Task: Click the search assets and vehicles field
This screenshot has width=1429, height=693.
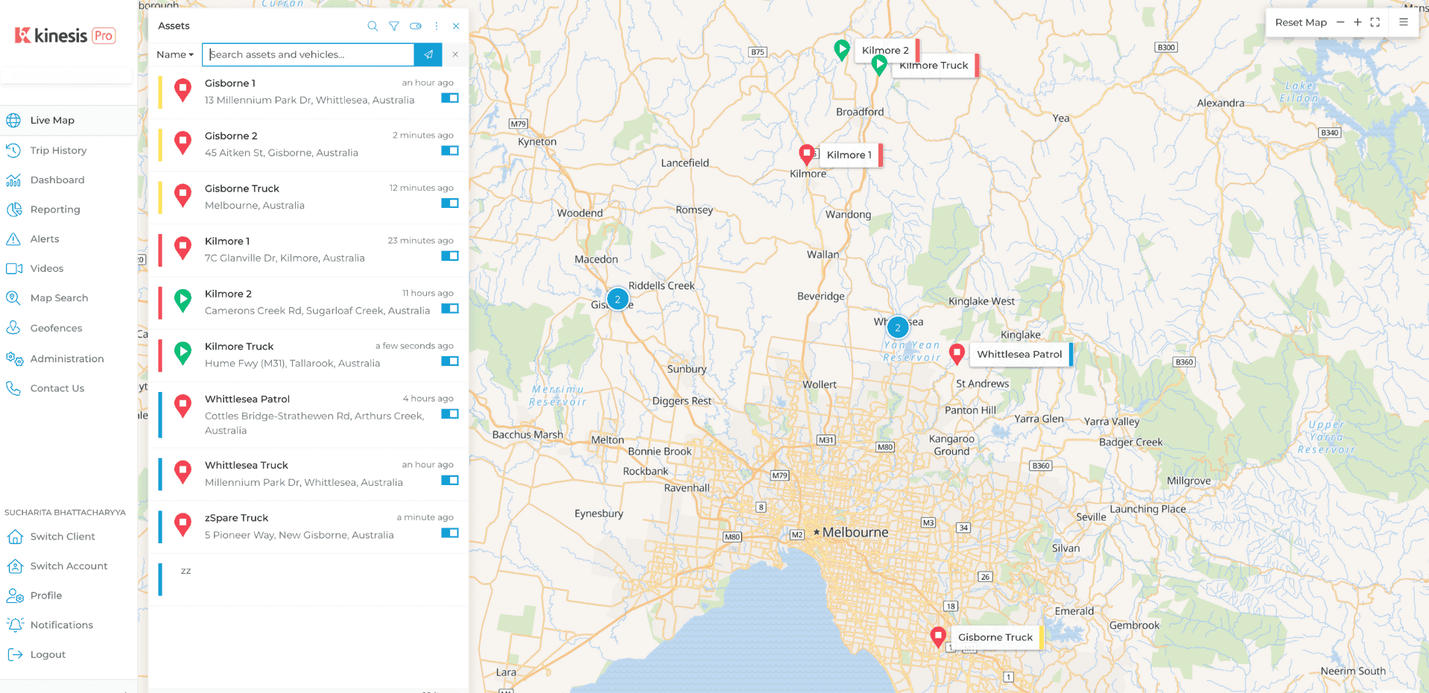Action: tap(308, 54)
